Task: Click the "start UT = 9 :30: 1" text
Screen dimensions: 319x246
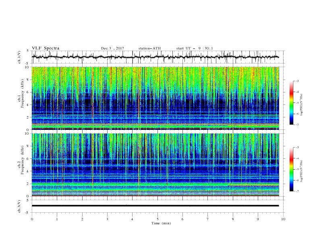Action: pos(195,48)
